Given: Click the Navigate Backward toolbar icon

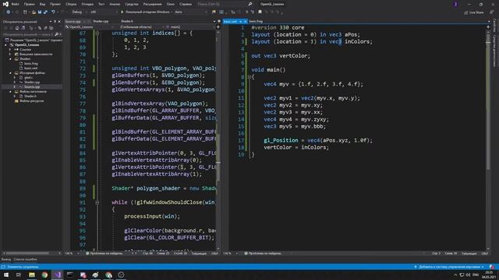Looking at the screenshot, I should pos(8,12).
